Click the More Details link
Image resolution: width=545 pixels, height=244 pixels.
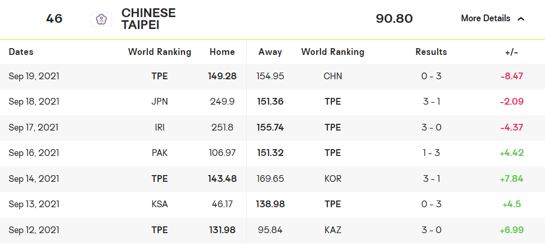[485, 19]
